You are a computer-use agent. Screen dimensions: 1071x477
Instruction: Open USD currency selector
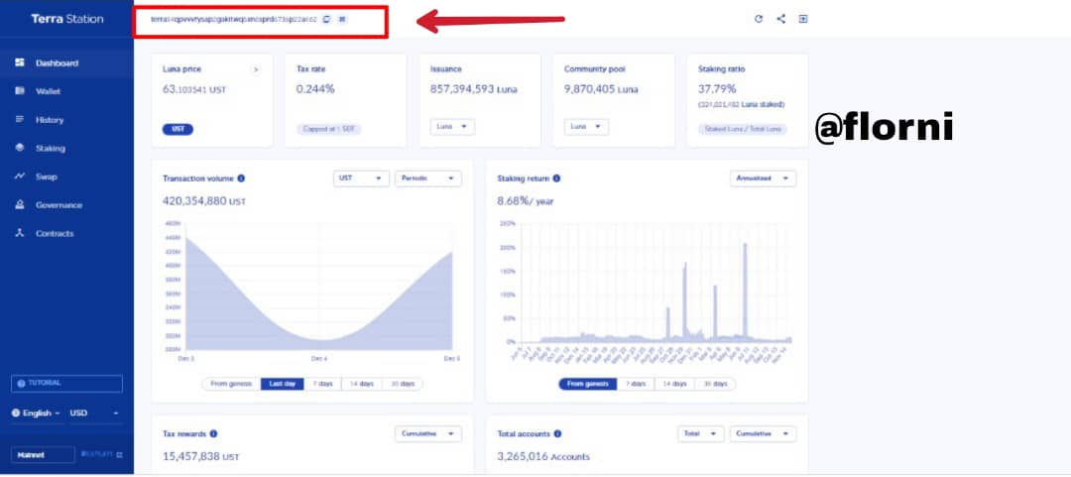tap(94, 414)
